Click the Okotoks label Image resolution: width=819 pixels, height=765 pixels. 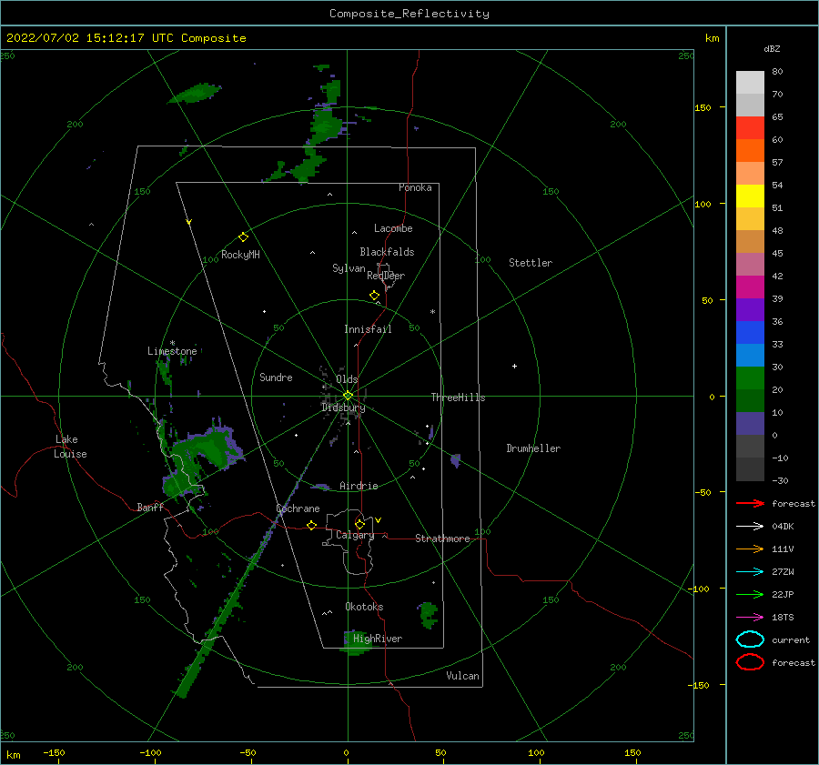[364, 607]
